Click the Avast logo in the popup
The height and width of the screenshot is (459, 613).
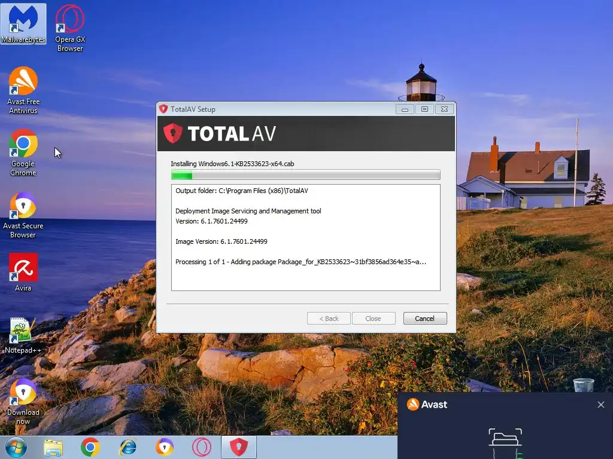point(427,405)
